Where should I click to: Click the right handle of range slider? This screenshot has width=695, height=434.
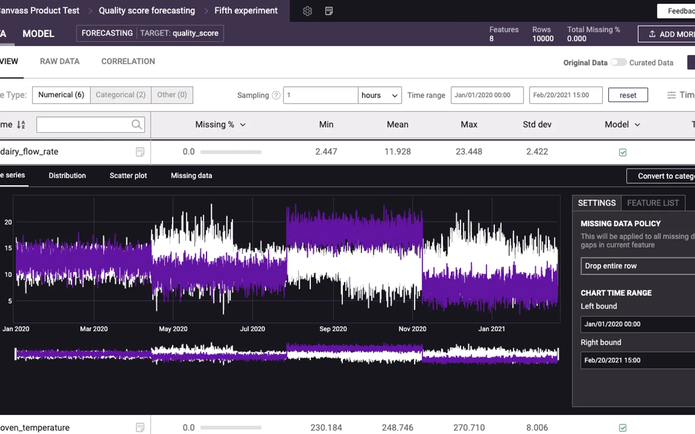(x=558, y=354)
